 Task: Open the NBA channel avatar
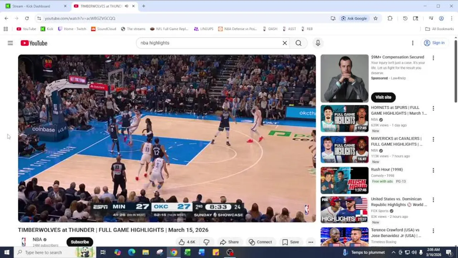pos(24,242)
